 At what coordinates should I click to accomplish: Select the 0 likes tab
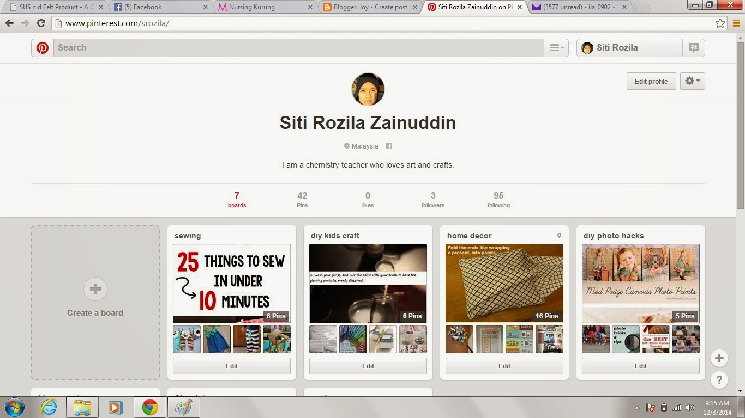(x=368, y=200)
